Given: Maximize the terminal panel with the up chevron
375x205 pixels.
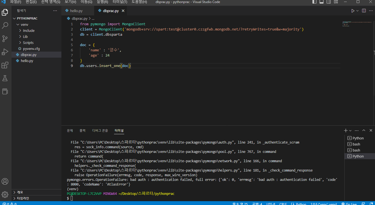Looking at the screenshot, I should point(364,131).
